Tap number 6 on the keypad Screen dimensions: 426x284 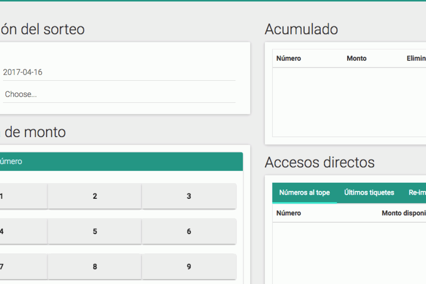pos(189,231)
